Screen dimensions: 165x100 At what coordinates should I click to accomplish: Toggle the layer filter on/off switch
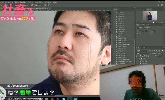[x=163, y=50]
